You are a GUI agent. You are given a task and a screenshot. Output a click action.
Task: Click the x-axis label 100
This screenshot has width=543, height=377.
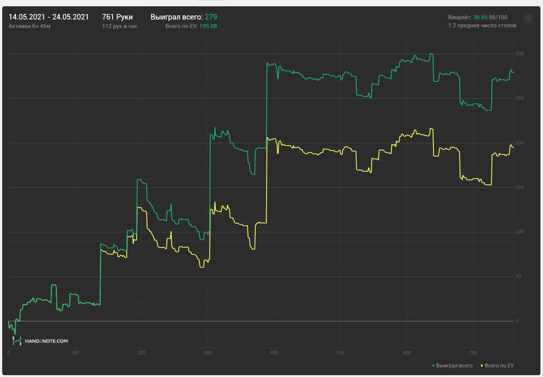pos(75,353)
